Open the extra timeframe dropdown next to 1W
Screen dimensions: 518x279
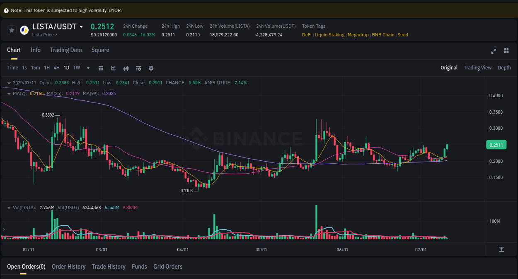[88, 68]
